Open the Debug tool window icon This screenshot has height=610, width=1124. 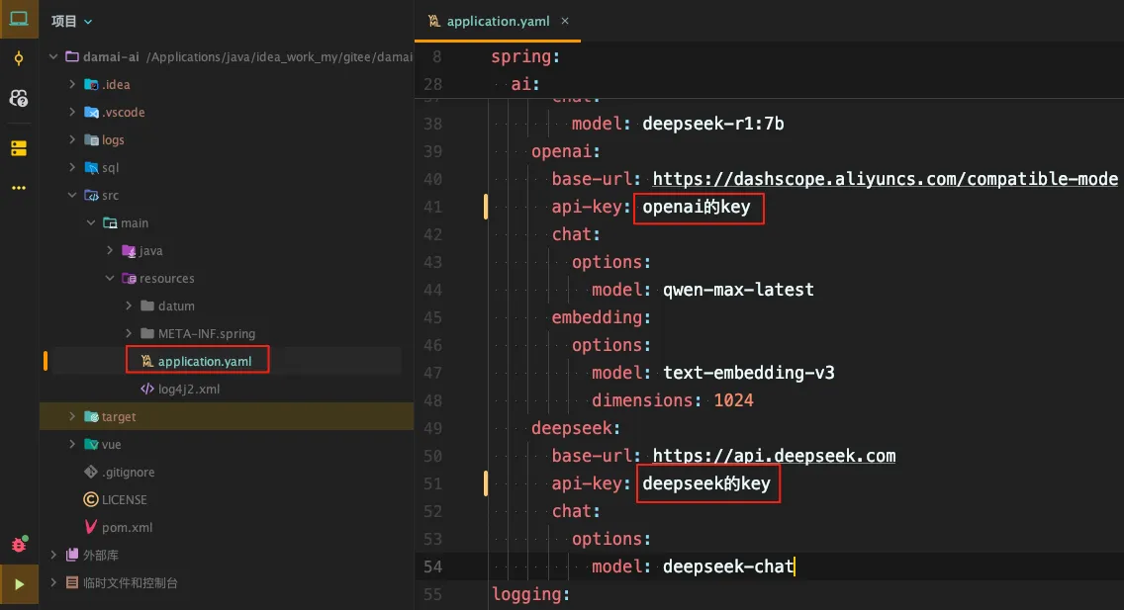pos(19,545)
